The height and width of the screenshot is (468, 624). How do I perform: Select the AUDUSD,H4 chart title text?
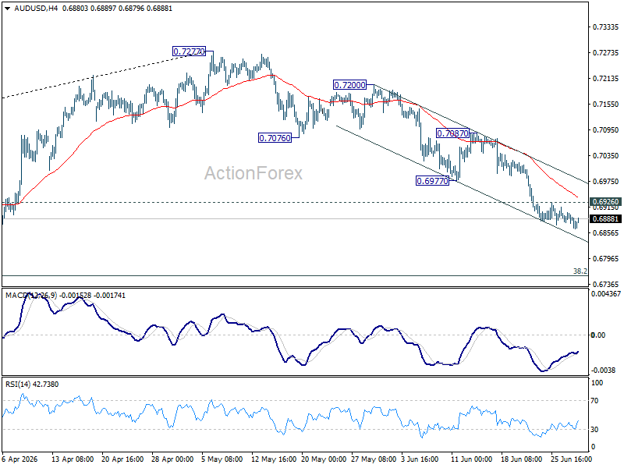tap(36, 9)
